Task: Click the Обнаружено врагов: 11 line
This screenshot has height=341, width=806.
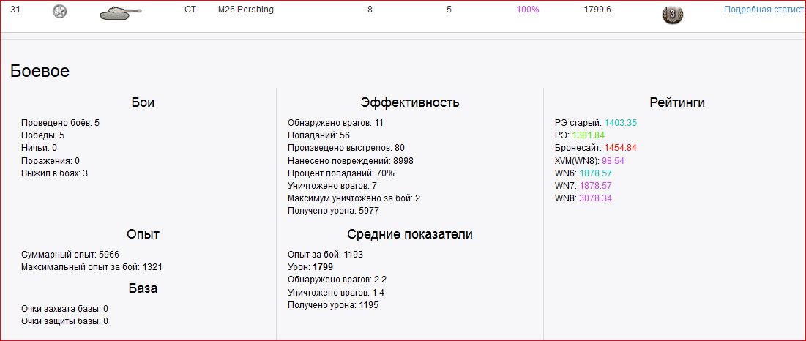Action: point(336,123)
